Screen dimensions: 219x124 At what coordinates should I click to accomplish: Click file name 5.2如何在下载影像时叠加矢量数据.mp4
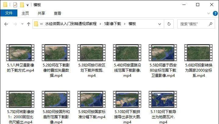pyautogui.click(x=56, y=70)
